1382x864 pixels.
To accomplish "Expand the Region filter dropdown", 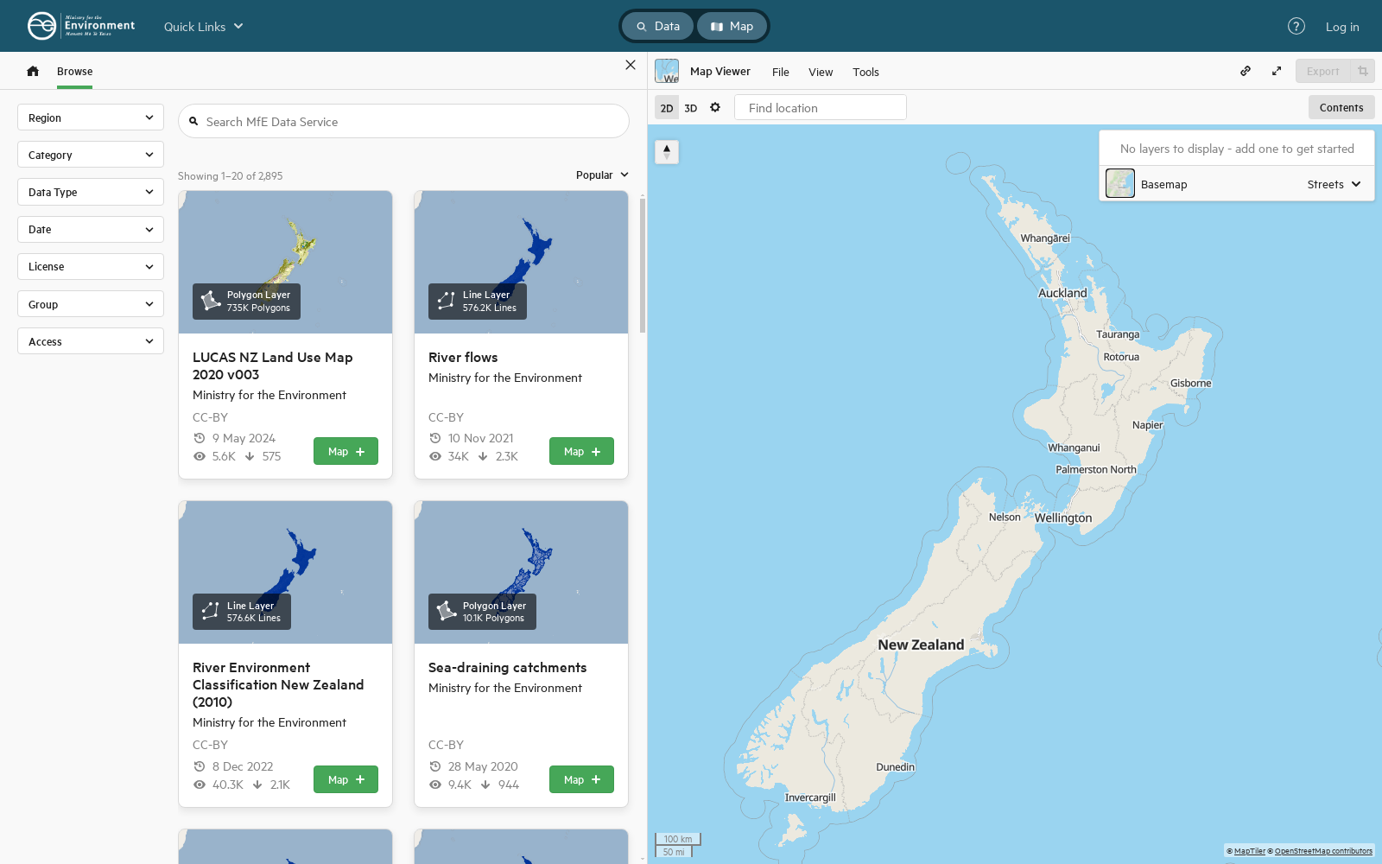I will (91, 118).
